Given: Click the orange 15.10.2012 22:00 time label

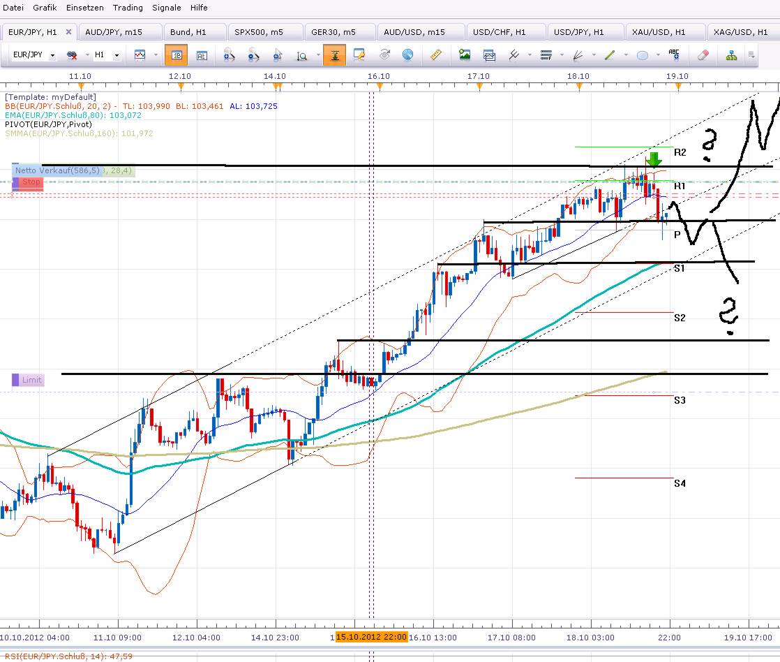Looking at the screenshot, I should 372,637.
